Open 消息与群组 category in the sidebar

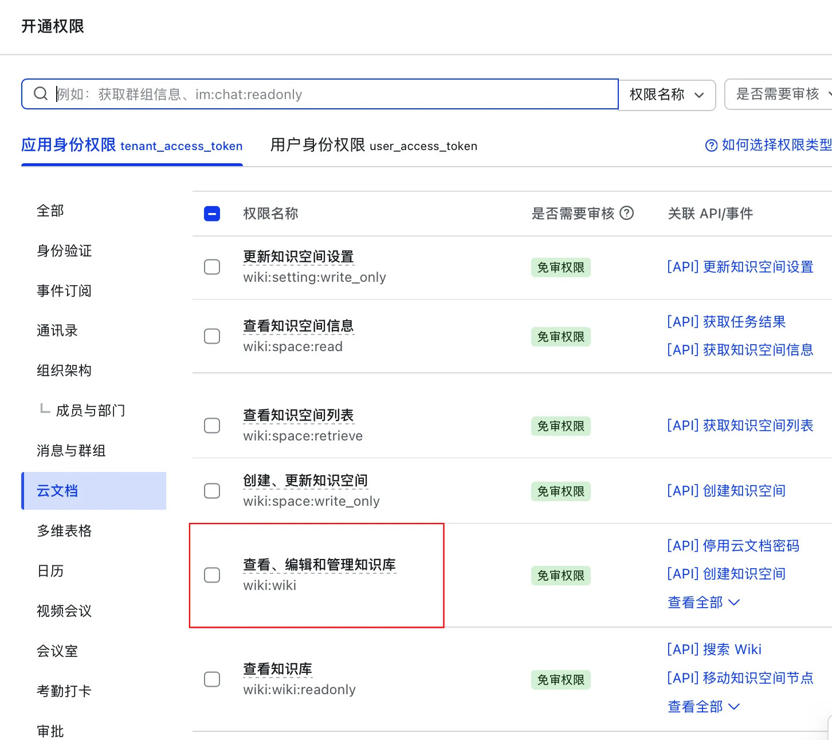[x=71, y=451]
